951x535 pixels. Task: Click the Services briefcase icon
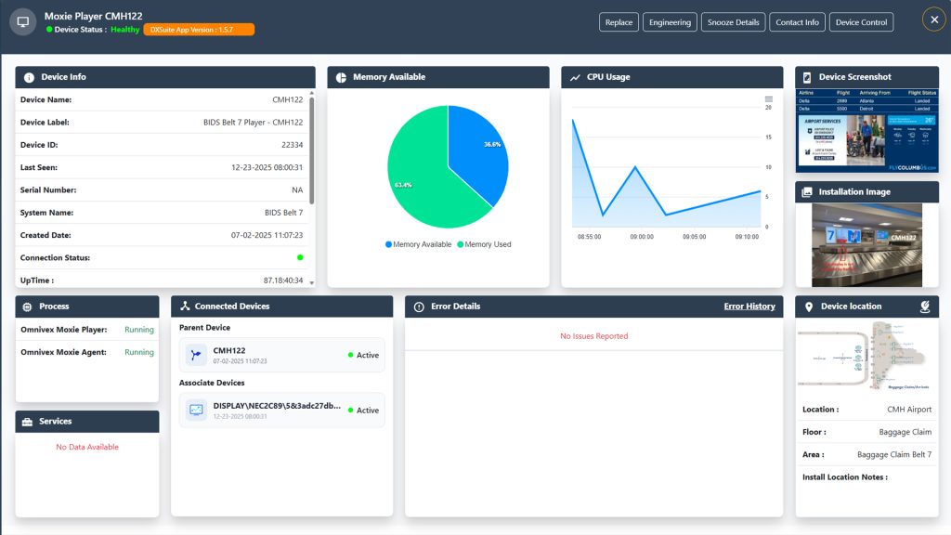coord(28,422)
